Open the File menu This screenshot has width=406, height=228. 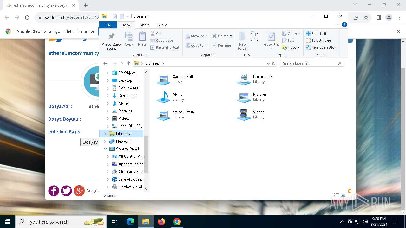coord(108,25)
